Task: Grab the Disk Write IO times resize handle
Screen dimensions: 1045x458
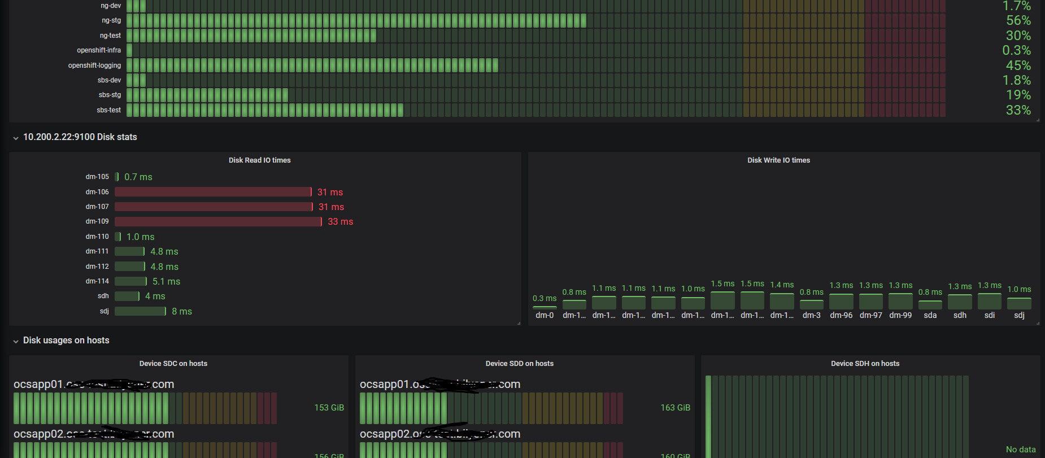Action: [x=1038, y=324]
